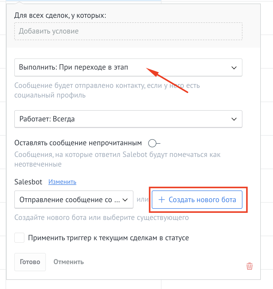Open the Отправление сообщение со… bot dropdown

click(x=69, y=200)
